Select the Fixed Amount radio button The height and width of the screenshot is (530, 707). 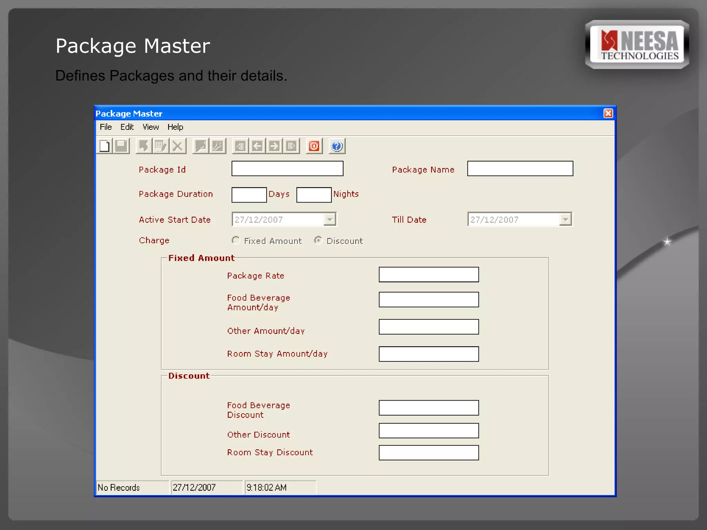pos(236,240)
